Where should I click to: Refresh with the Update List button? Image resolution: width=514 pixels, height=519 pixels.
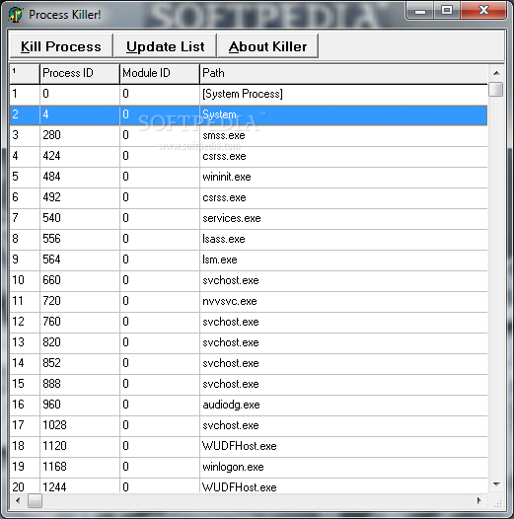click(165, 46)
